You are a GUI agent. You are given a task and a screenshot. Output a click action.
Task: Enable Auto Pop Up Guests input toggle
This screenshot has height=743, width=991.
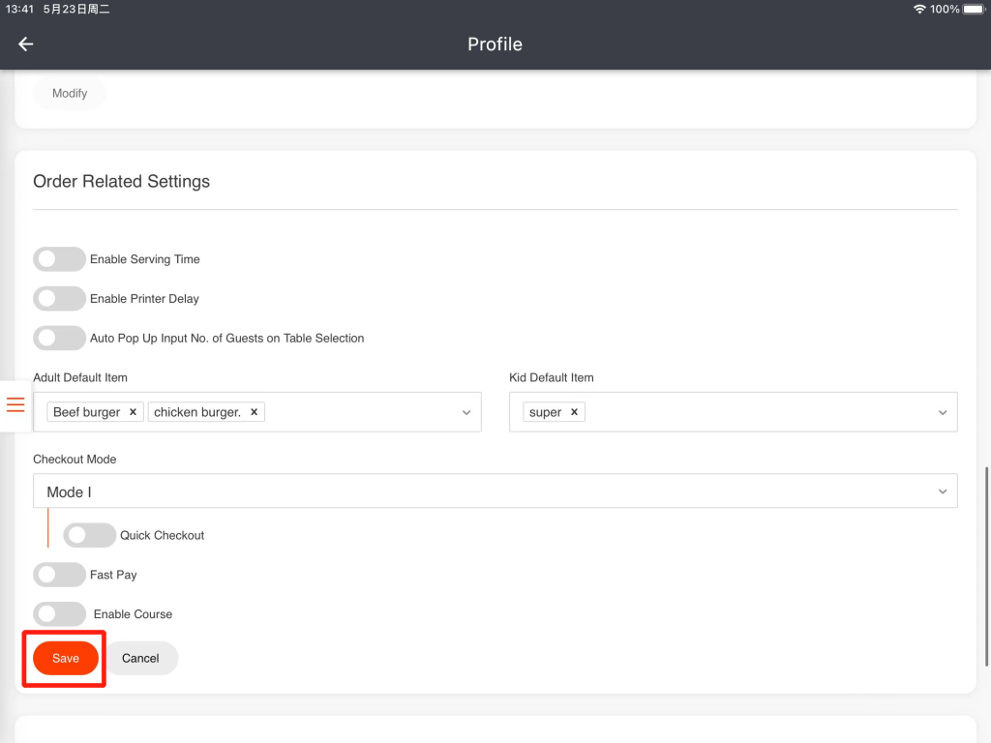[59, 339]
